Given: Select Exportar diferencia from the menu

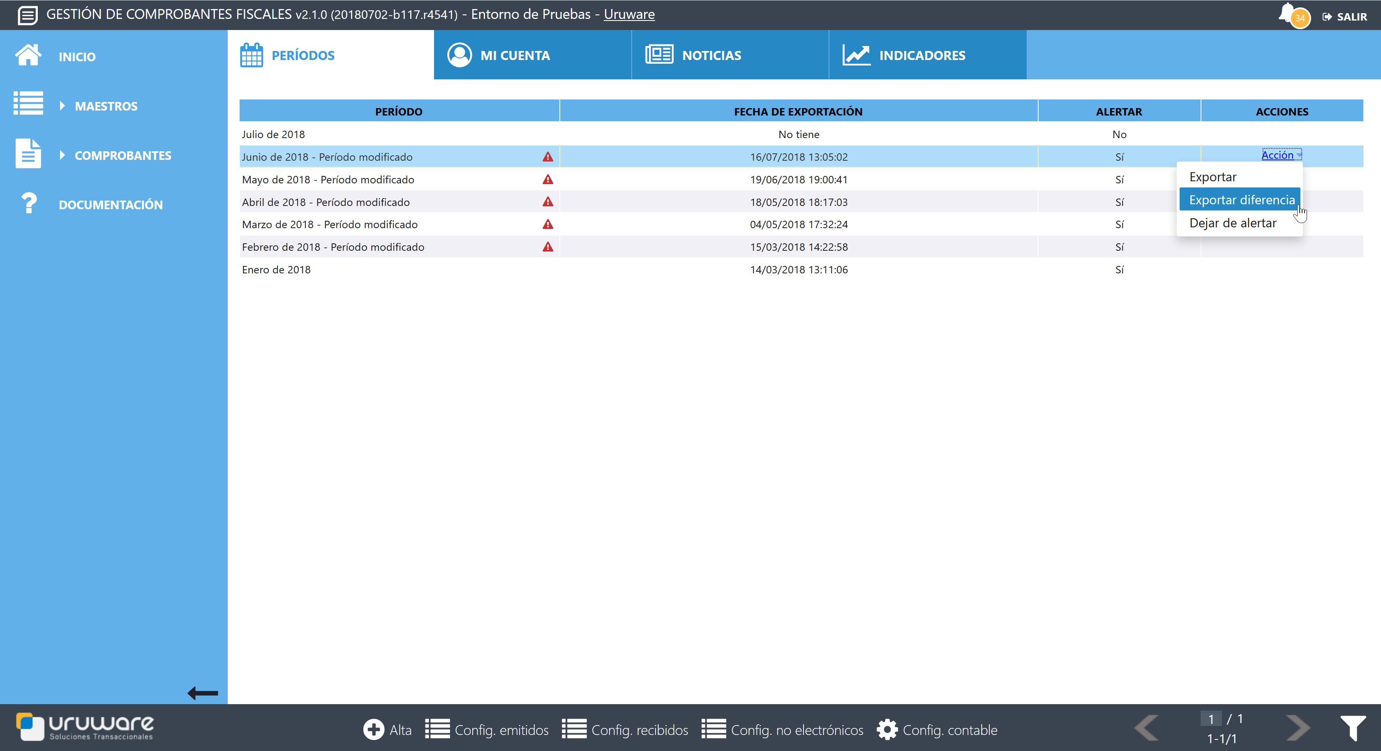Looking at the screenshot, I should pos(1241,200).
